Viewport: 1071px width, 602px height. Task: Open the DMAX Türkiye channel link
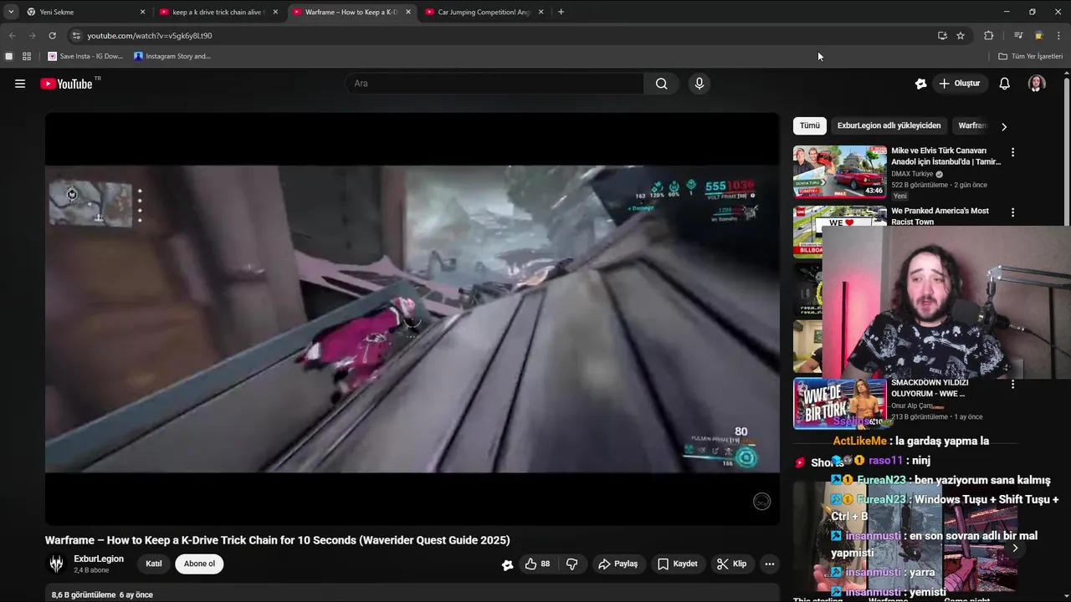[913, 174]
